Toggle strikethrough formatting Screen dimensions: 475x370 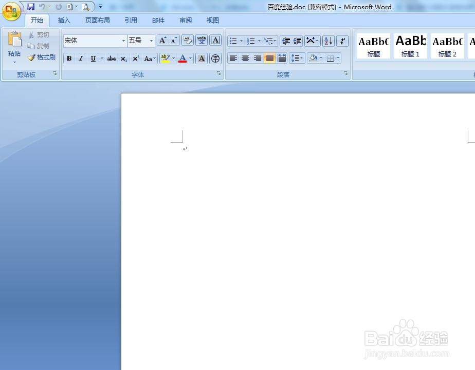(112, 59)
